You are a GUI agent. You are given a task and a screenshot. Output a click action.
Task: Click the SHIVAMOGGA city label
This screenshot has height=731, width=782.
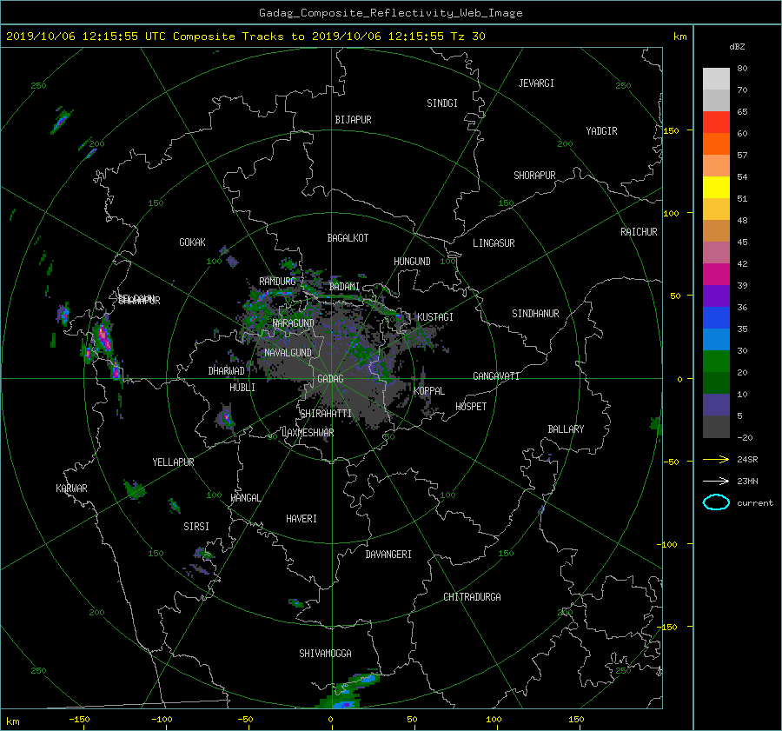[x=325, y=653]
